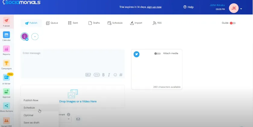This screenshot has width=253, height=127.
Task: Add a hashtag with the # icon
Action: coord(121,75)
